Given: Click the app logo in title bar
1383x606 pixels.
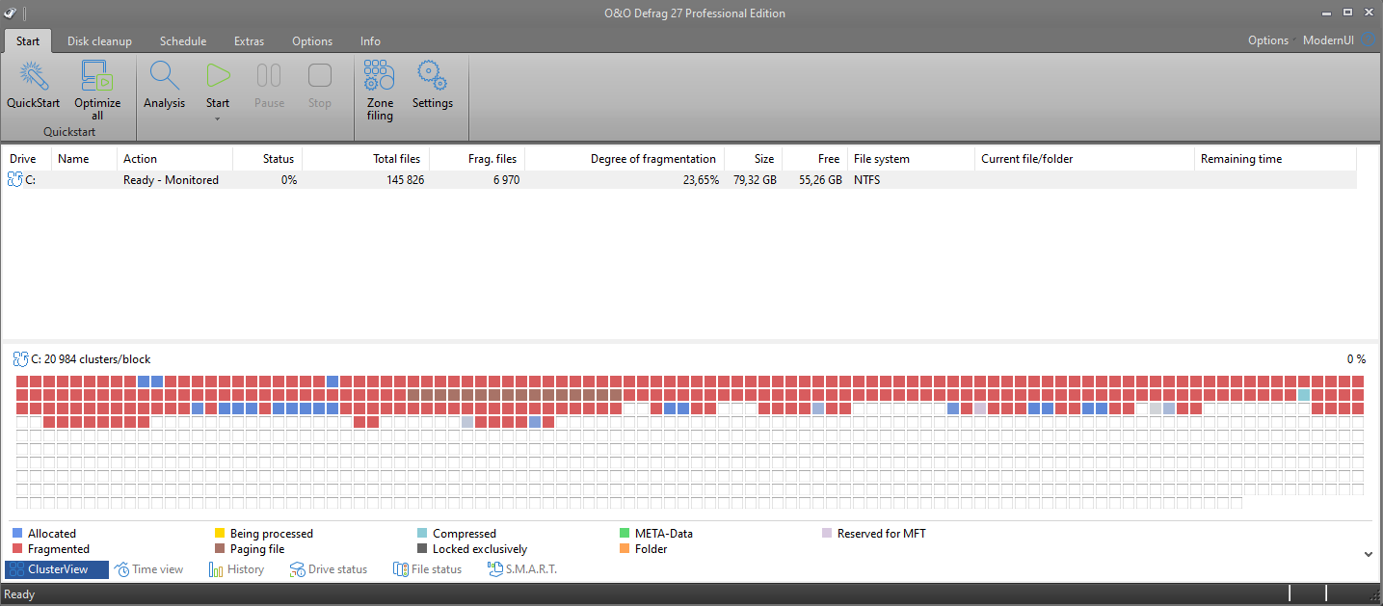Looking at the screenshot, I should tap(12, 13).
